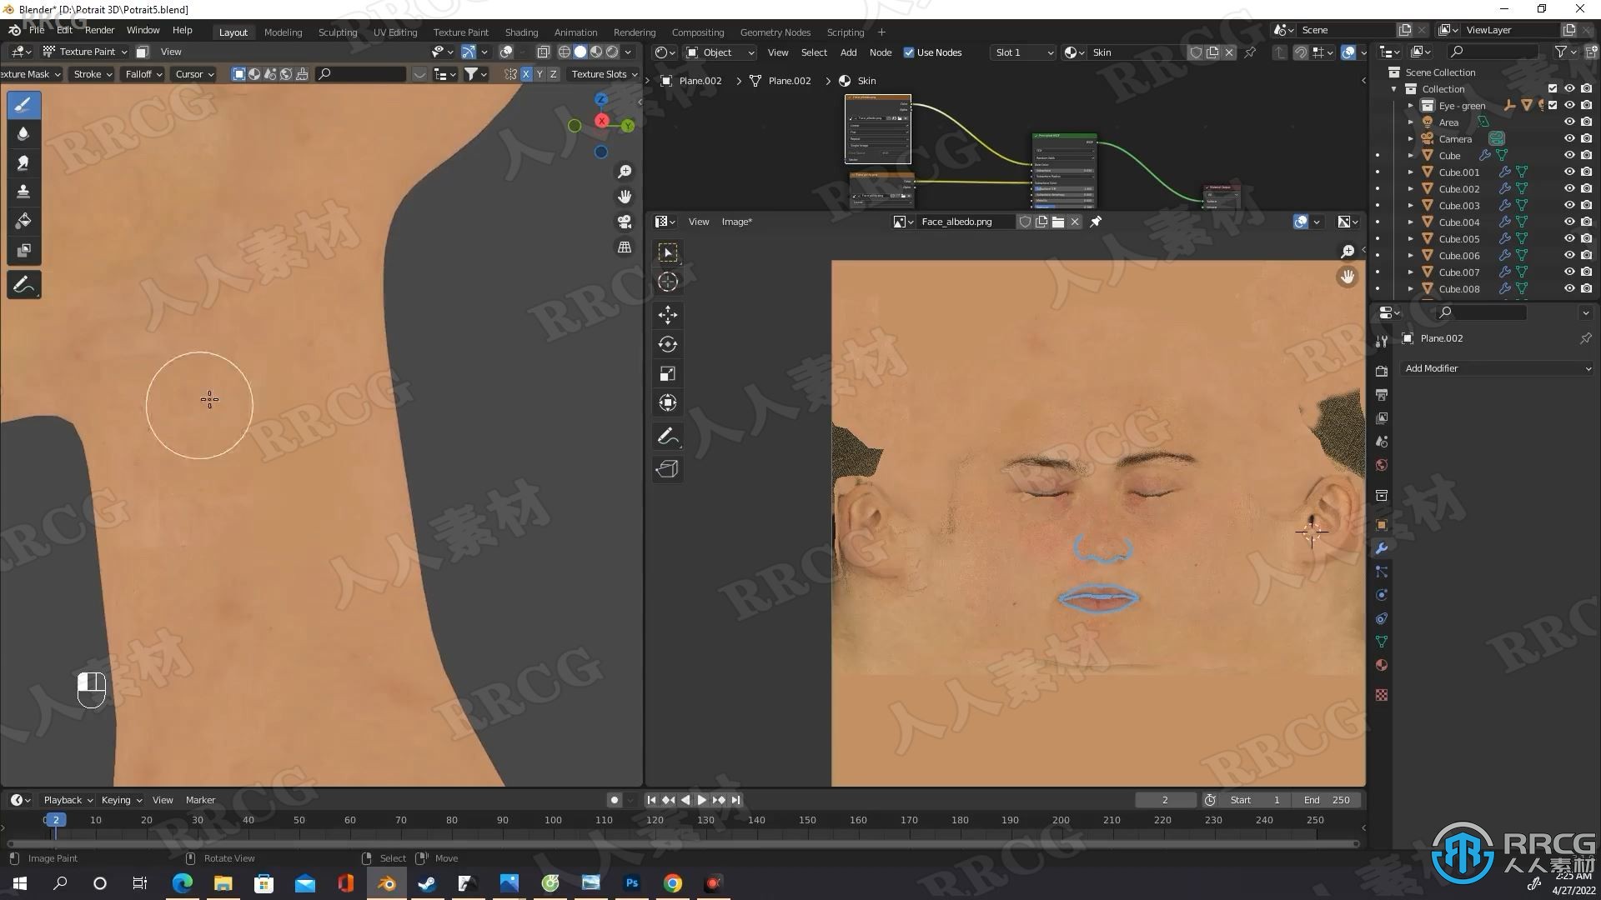
Task: Toggle visibility of Cube.008 object
Action: [1563, 287]
